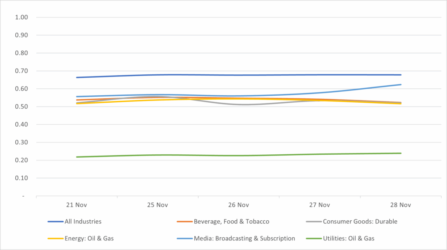
Task: Select the green Utilities data line
Action: tap(238, 155)
